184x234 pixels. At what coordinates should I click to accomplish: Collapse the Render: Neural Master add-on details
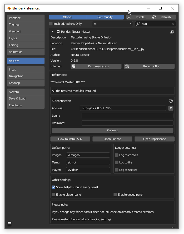53,32
